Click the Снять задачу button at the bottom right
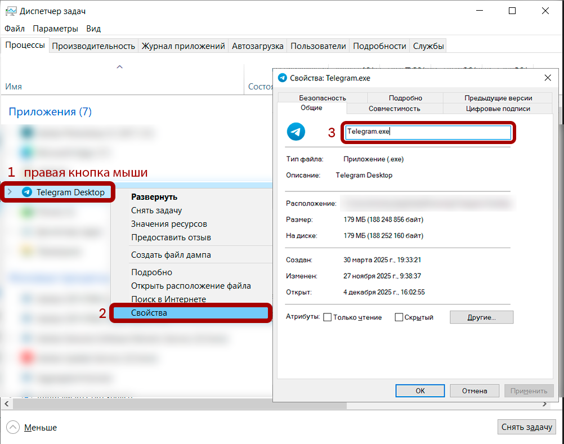 [527, 427]
